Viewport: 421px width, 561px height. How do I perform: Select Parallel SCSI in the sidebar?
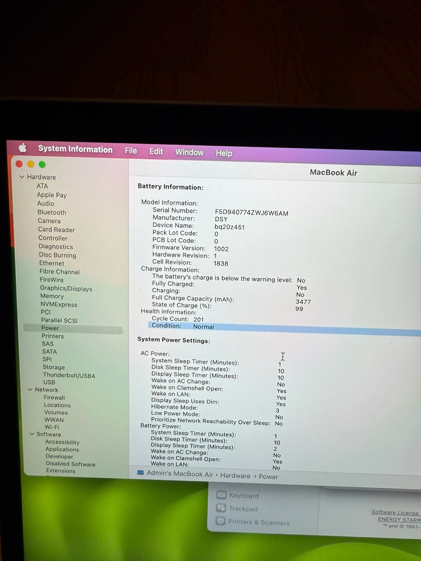(x=59, y=320)
